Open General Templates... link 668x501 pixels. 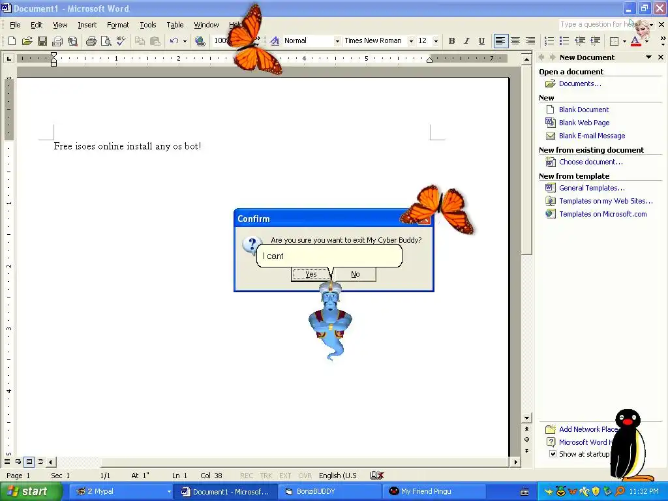coord(592,188)
